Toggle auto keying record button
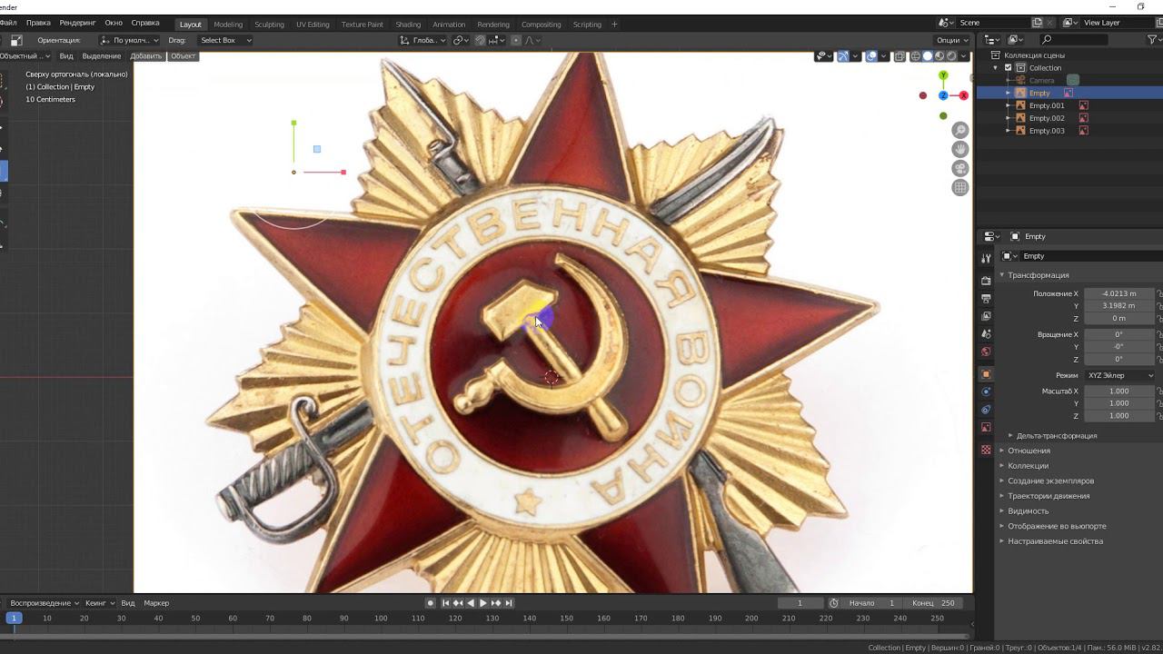 coord(431,603)
